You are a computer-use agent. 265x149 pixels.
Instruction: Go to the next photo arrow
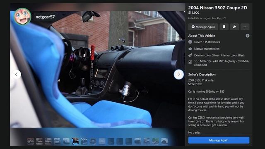(x=178, y=74)
